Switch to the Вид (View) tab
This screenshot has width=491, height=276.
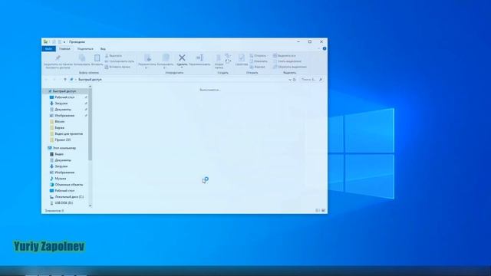coord(103,49)
